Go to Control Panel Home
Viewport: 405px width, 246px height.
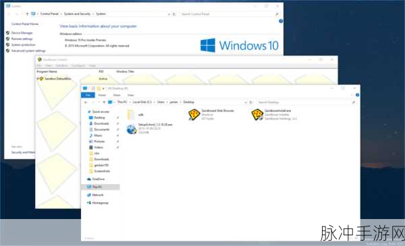(x=25, y=24)
